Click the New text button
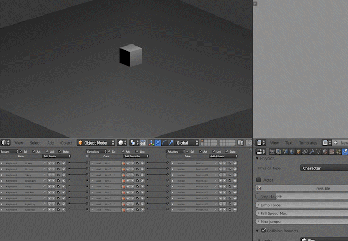Viewport: 348px width, 241px height. point(340,142)
